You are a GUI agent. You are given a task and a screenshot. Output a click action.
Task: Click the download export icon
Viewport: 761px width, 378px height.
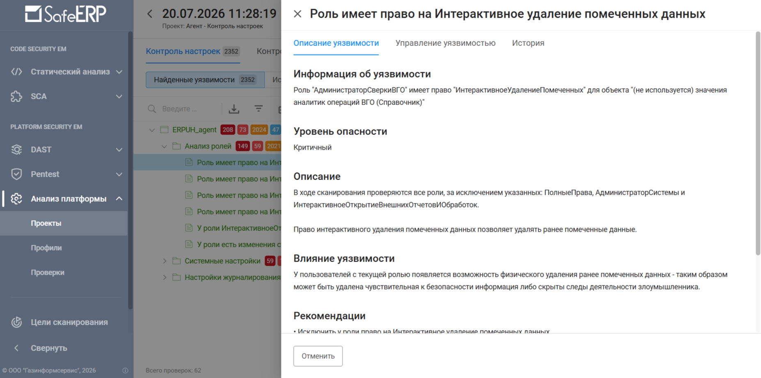(x=234, y=109)
